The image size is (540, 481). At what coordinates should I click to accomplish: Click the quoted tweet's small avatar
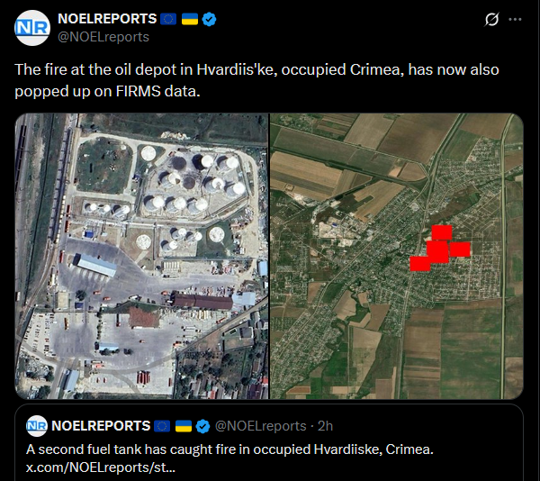(x=37, y=426)
